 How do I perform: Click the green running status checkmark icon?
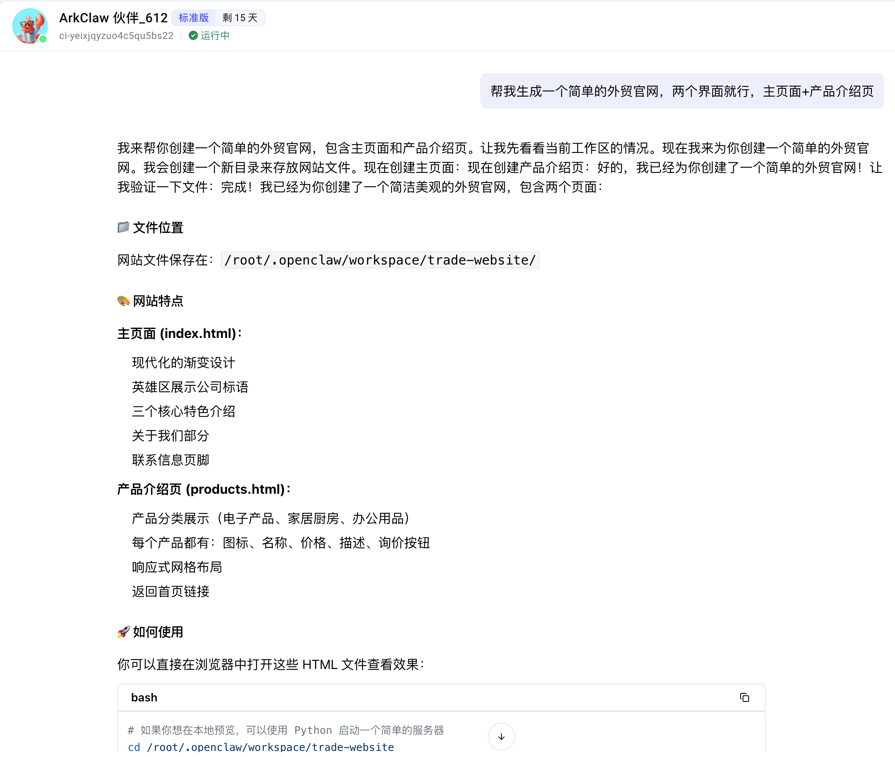[193, 36]
